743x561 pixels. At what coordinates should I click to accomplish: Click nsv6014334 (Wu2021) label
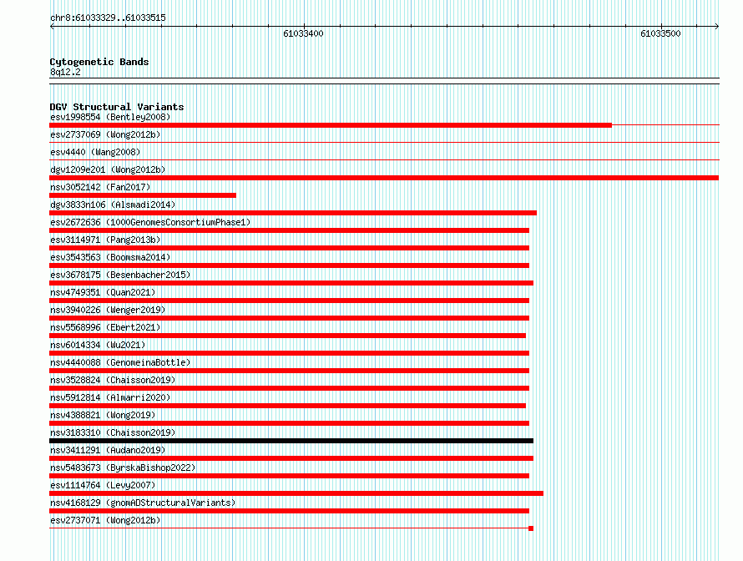point(98,345)
